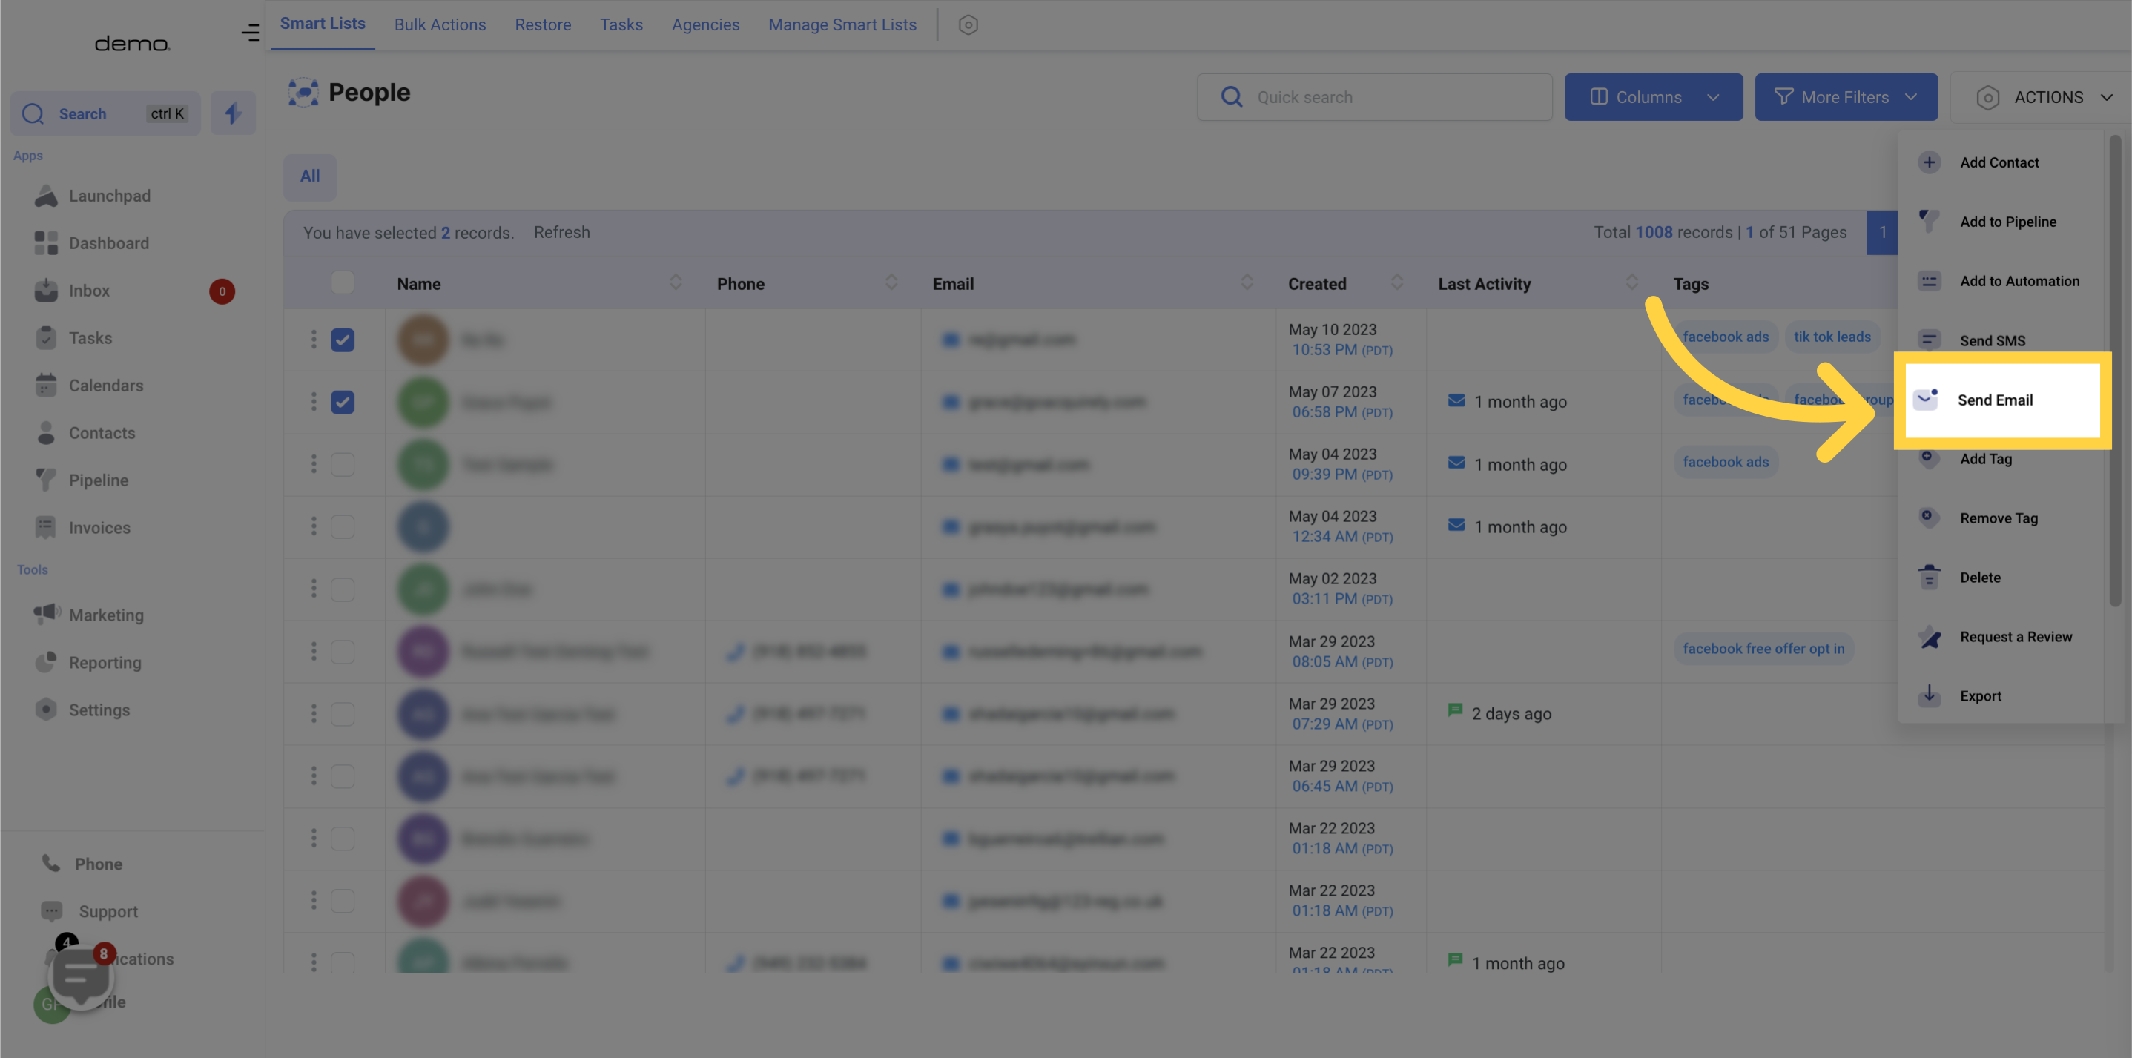
Task: Toggle the select-all checkbox in header
Action: 342,283
